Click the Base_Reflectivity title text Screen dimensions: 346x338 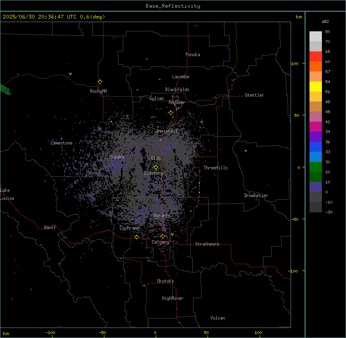pos(173,6)
